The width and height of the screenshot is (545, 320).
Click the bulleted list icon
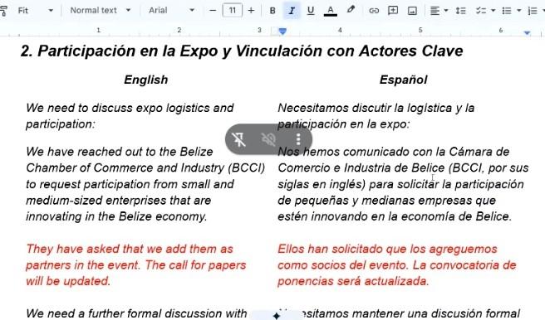507,11
